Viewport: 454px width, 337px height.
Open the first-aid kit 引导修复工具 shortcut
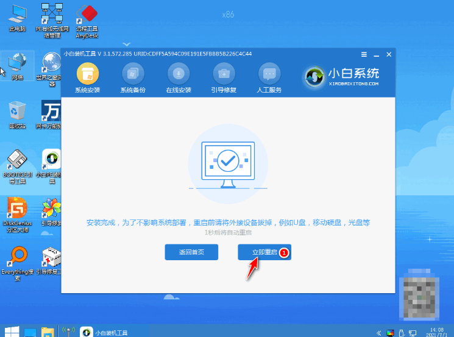pos(49,261)
